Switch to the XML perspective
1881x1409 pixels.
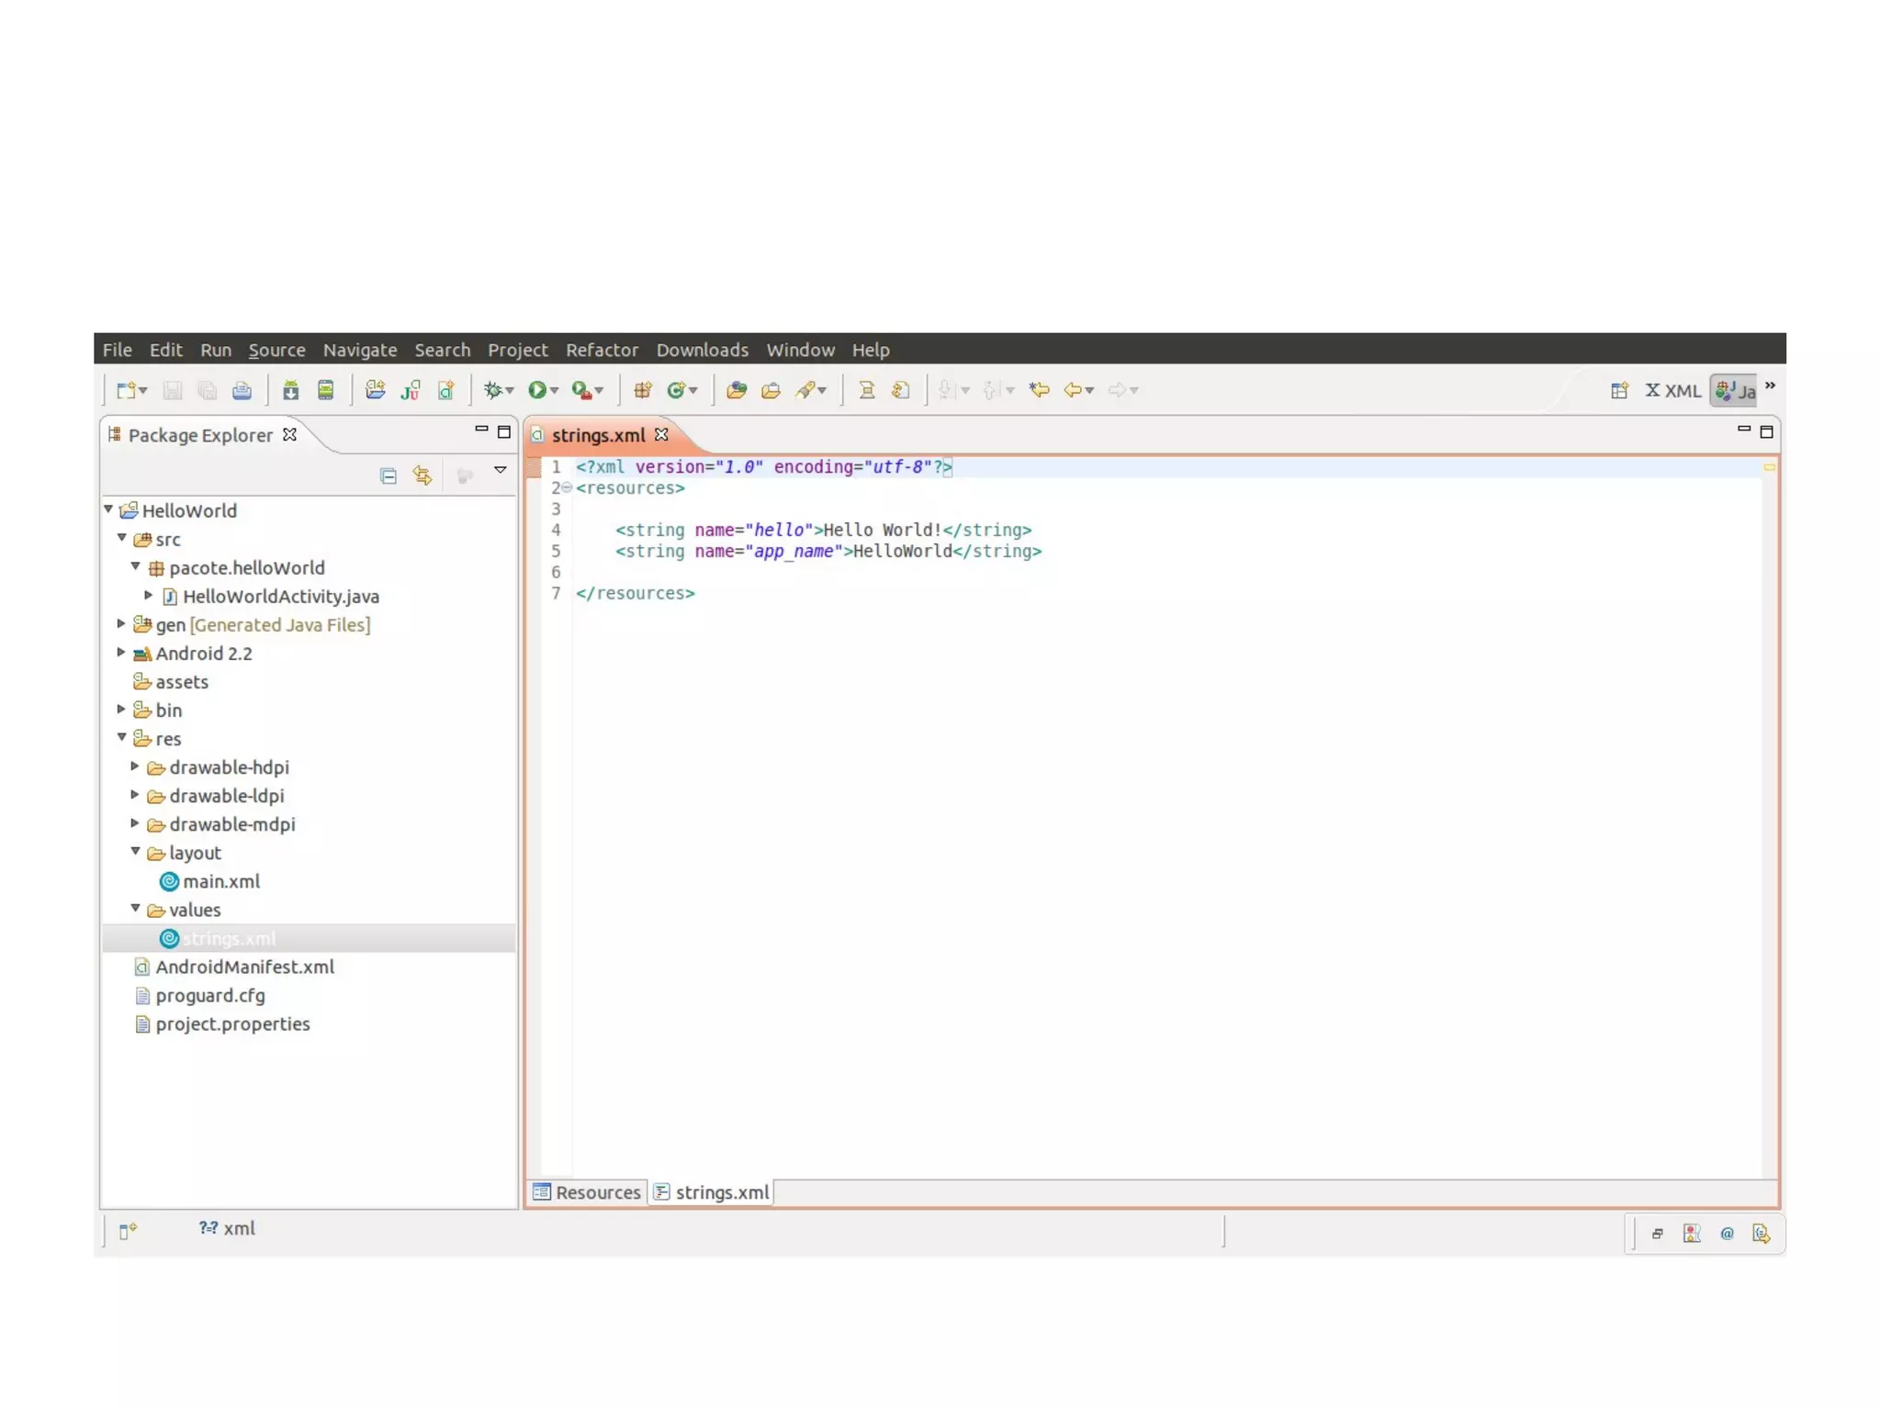point(1673,390)
